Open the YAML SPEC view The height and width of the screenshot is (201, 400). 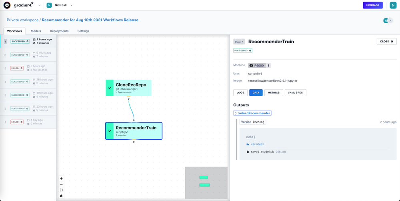point(296,92)
